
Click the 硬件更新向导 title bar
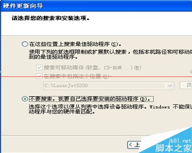(96, 6)
